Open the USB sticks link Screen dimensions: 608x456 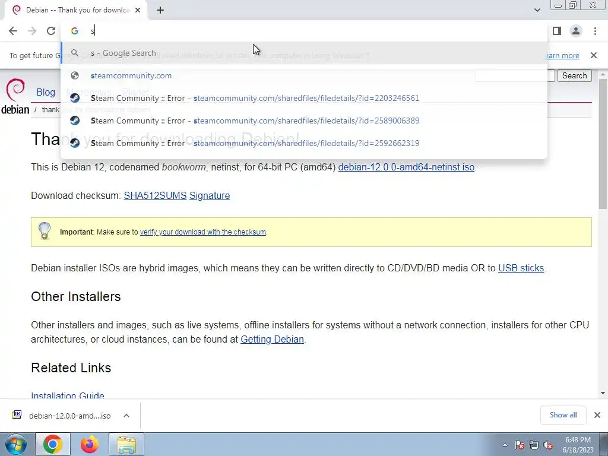pyautogui.click(x=521, y=268)
